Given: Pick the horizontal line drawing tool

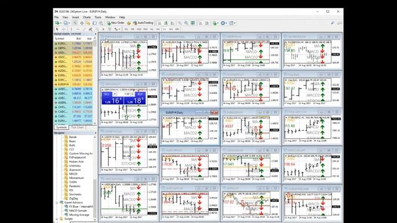Looking at the screenshot, I should tap(78, 29).
